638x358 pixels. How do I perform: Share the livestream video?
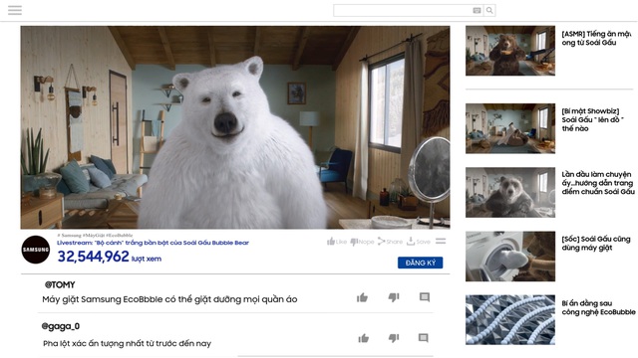390,242
